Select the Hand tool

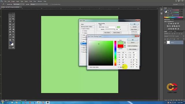pyautogui.click(x=10, y=40)
